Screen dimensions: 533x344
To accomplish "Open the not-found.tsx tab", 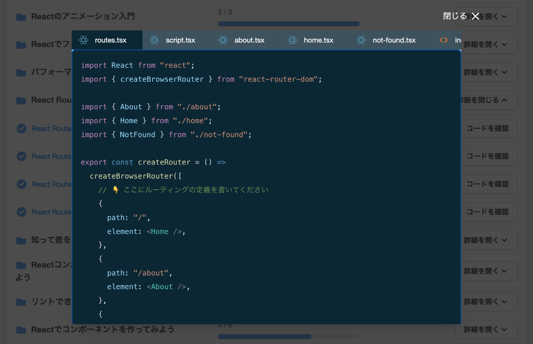I will 391,40.
